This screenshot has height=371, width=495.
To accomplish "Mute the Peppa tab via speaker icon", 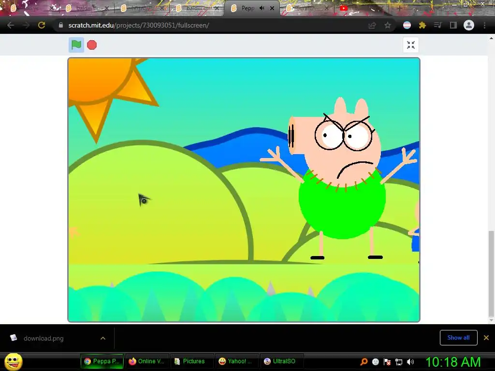I will (x=262, y=8).
